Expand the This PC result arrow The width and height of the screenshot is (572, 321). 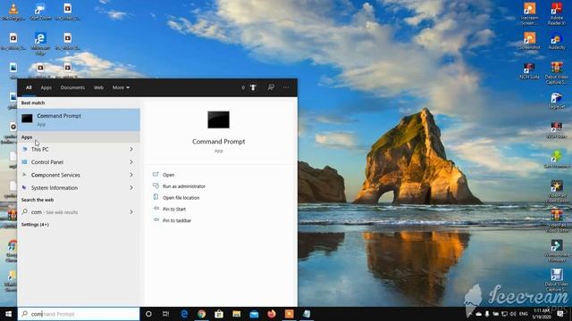(x=131, y=149)
